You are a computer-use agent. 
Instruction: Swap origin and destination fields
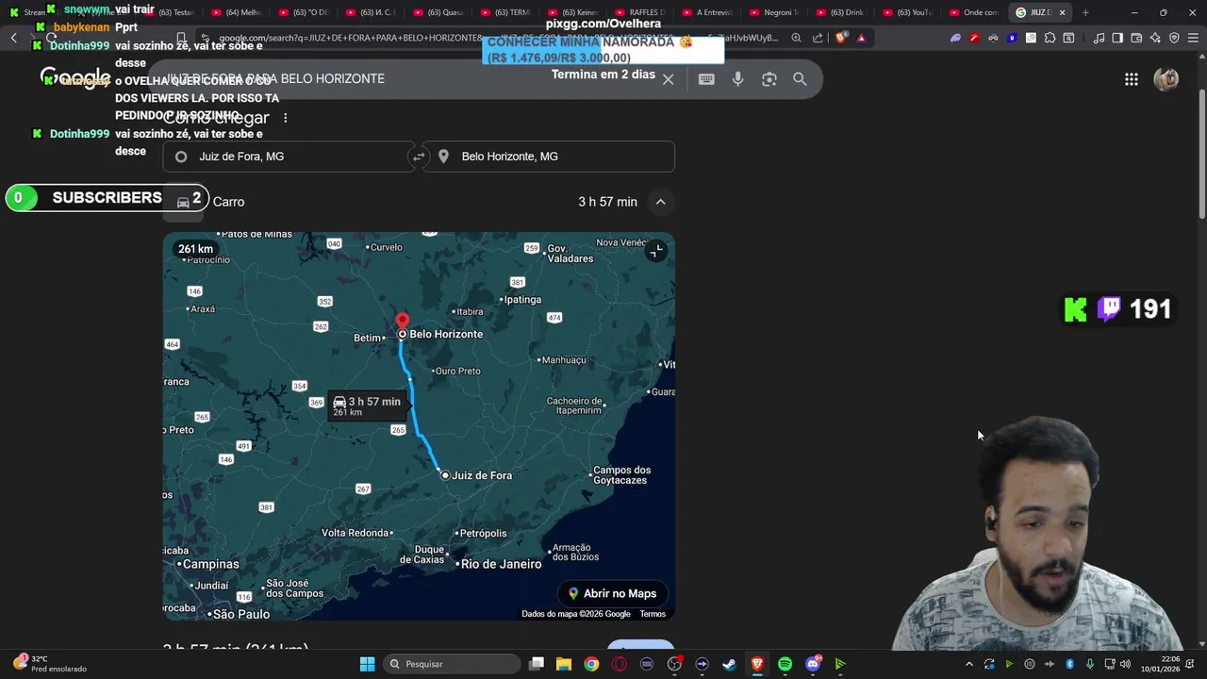[x=419, y=157]
